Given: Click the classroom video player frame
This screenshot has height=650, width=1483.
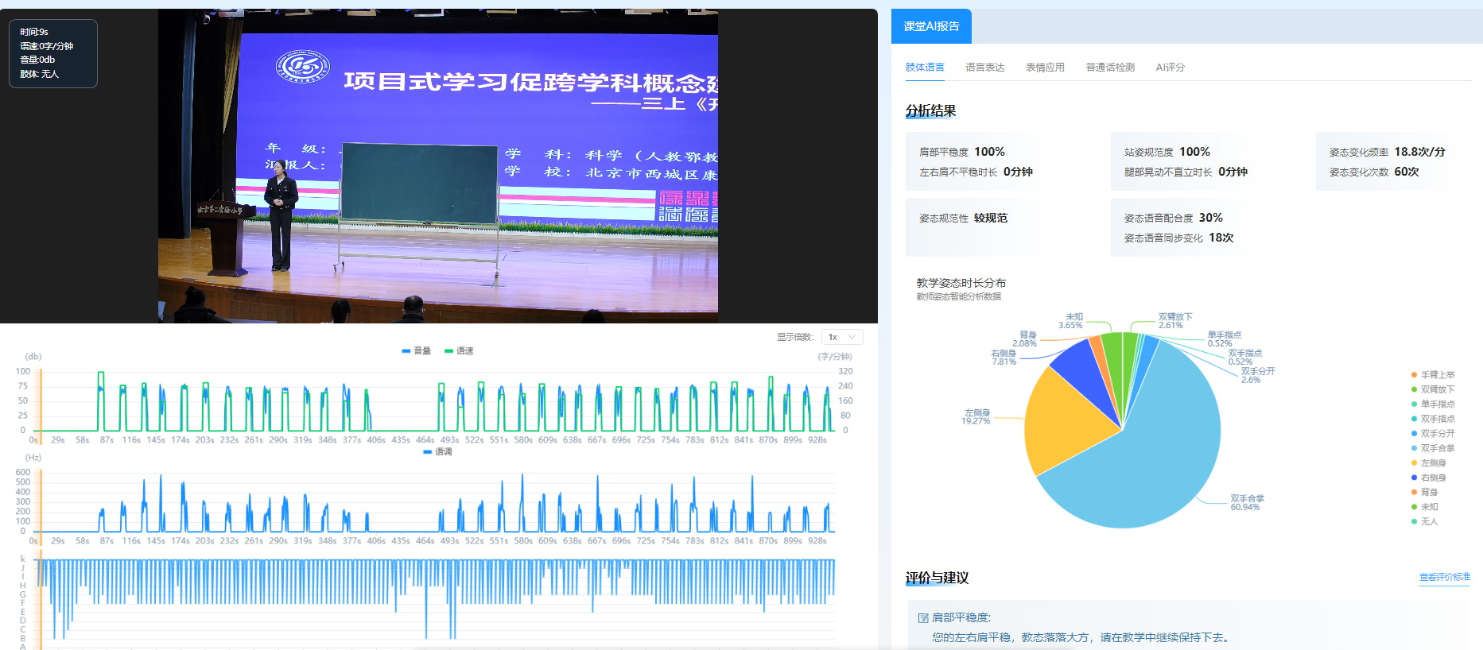Looking at the screenshot, I should (x=437, y=165).
